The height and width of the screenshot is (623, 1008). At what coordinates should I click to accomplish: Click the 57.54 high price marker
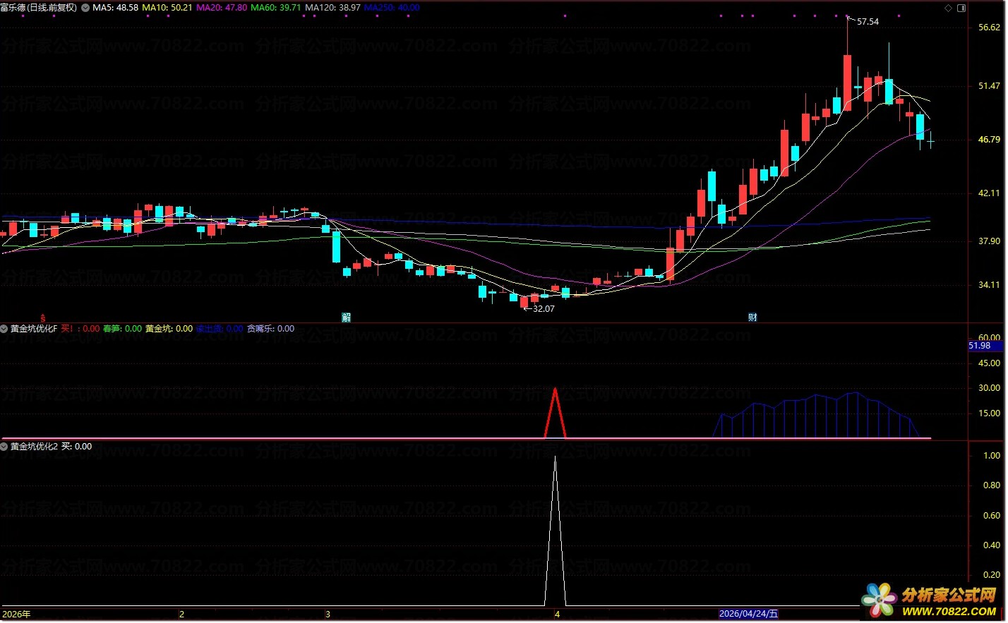point(868,22)
